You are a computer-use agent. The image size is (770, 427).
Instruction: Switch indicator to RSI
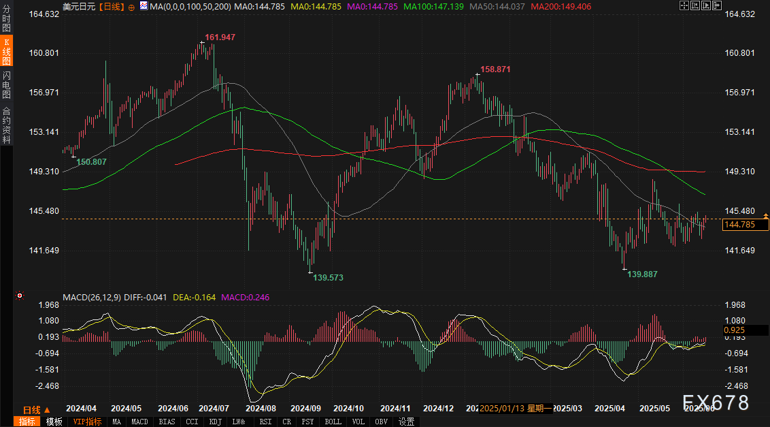(265, 422)
